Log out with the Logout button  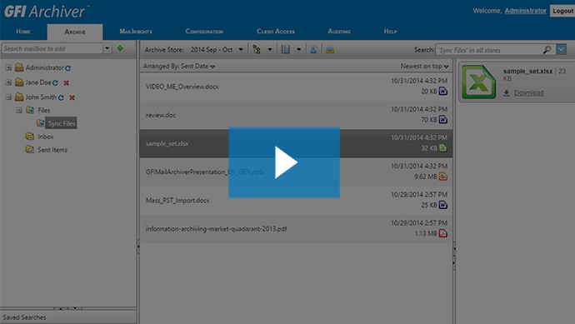[x=562, y=11]
